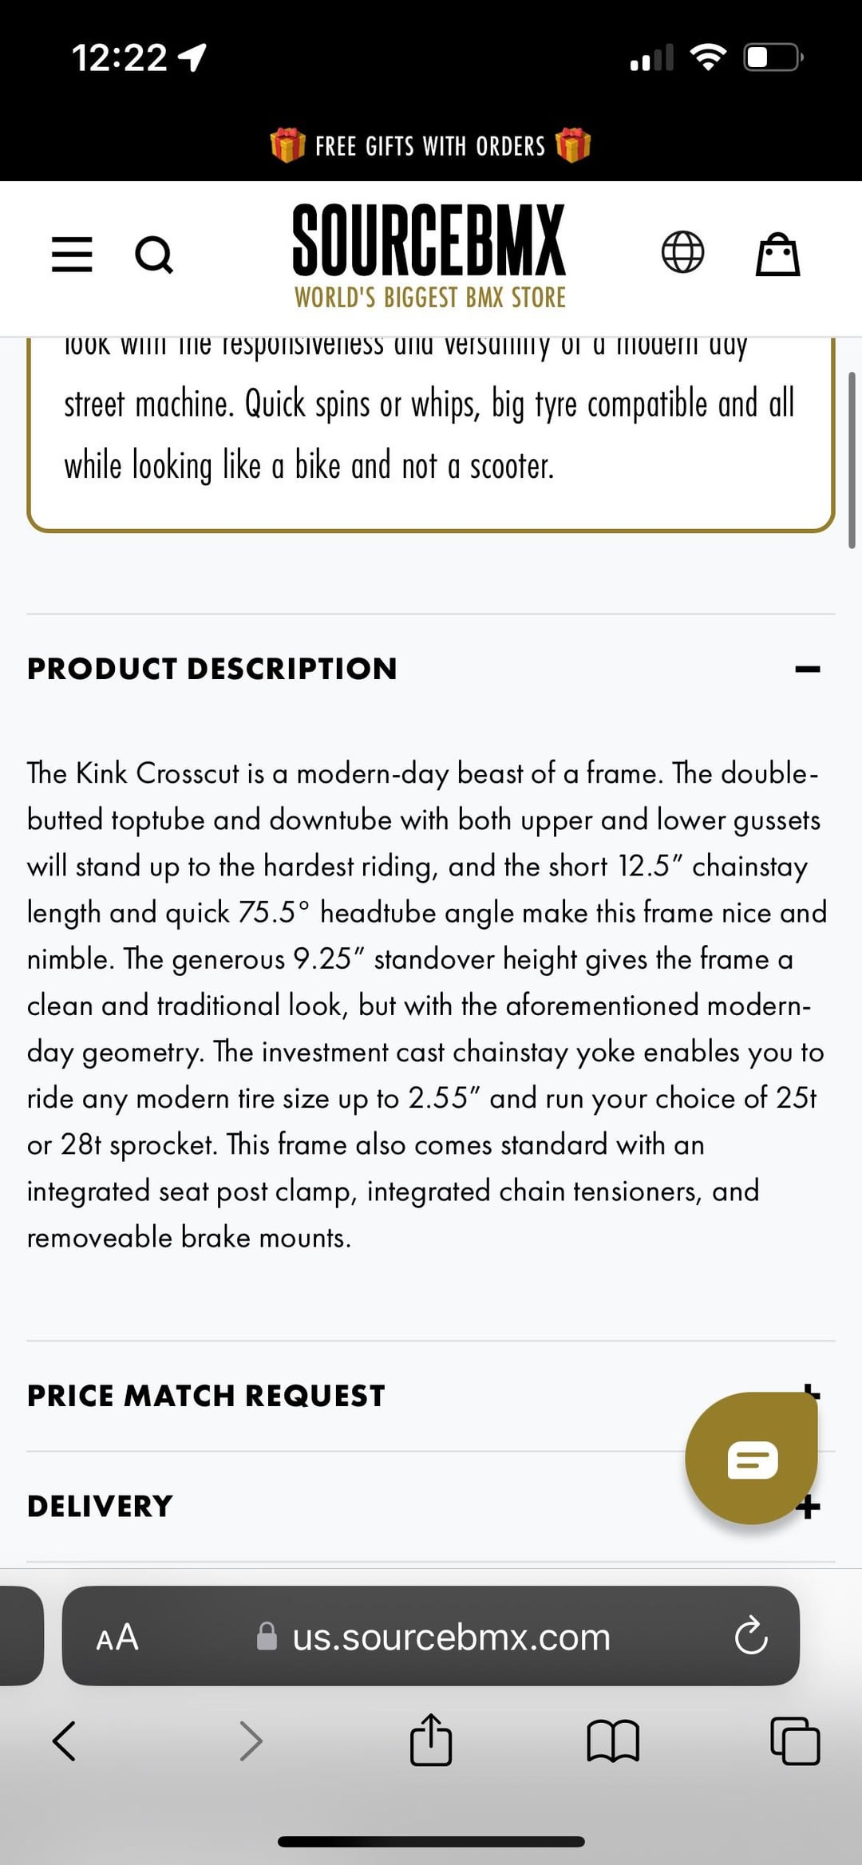Tap the SourceBMX logo homepage link
862x1865 pixels.
click(x=429, y=257)
